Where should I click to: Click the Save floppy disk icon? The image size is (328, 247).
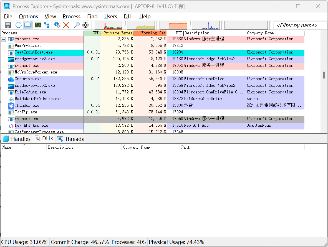click(x=8, y=25)
